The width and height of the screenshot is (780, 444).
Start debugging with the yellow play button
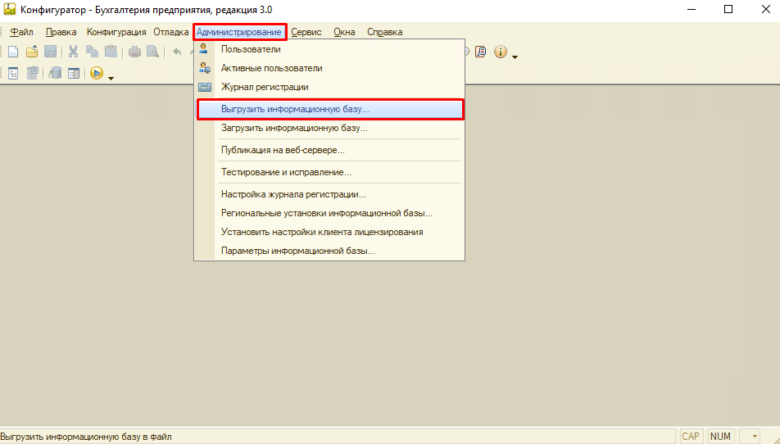click(97, 74)
